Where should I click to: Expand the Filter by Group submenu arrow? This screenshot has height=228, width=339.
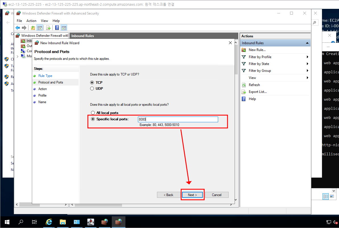pyautogui.click(x=307, y=71)
